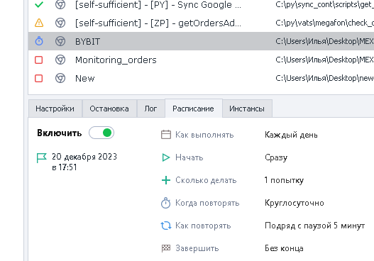The width and height of the screenshot is (374, 261).
Task: Select the Monitoring_orders task name
Action: 116,60
